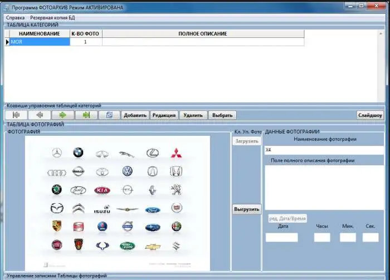Image resolution: width=390 pixels, height=280 pixels.
Task: Click the Часы input field
Action: (x=322, y=238)
